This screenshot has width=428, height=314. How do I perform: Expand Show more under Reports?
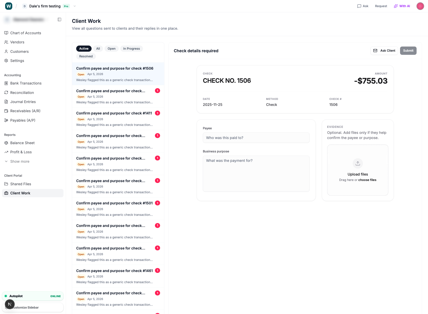20,161
